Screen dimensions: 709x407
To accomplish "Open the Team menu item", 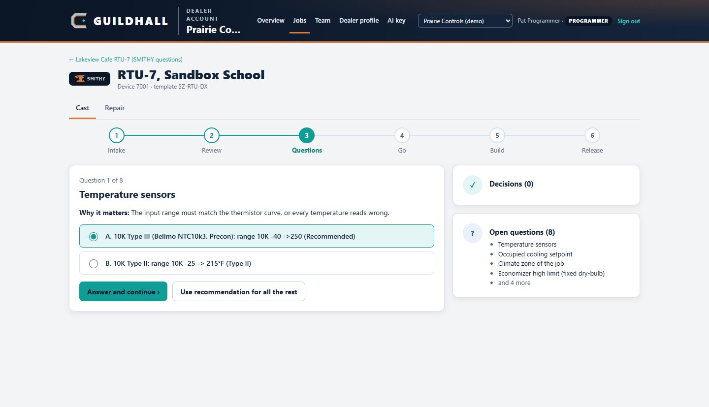I will click(x=323, y=21).
